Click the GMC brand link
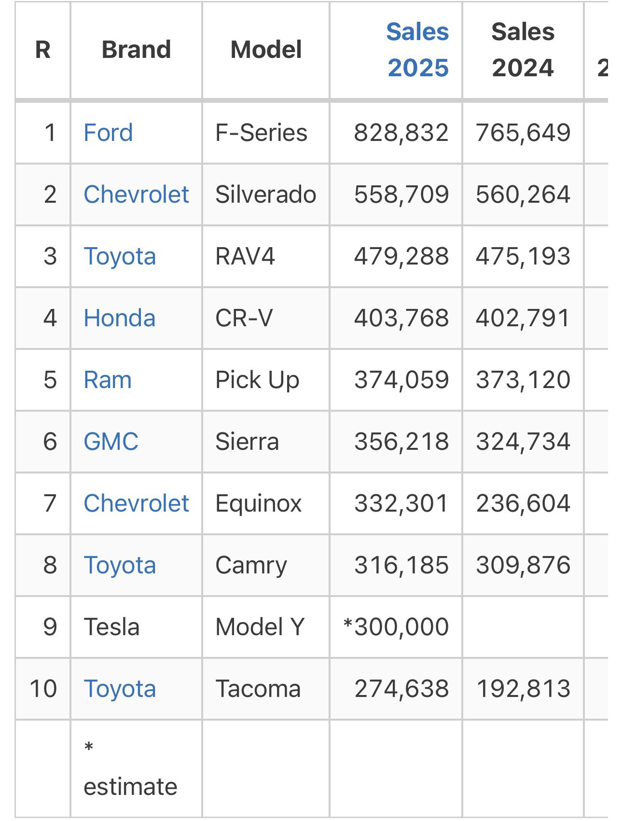622x821 pixels. click(x=111, y=442)
